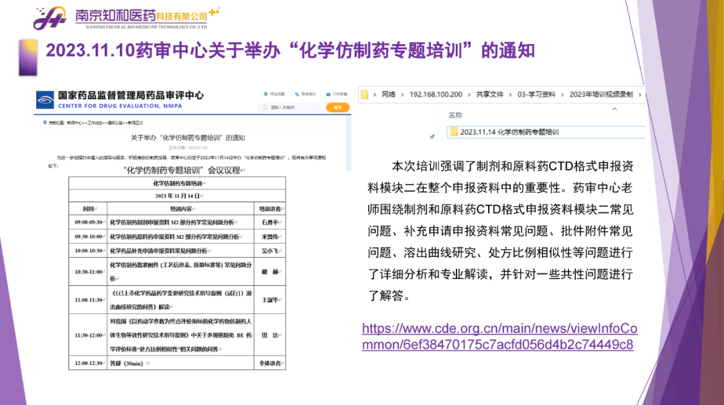Click the pin icon beside the file list
The width and height of the screenshot is (724, 405).
(432, 136)
